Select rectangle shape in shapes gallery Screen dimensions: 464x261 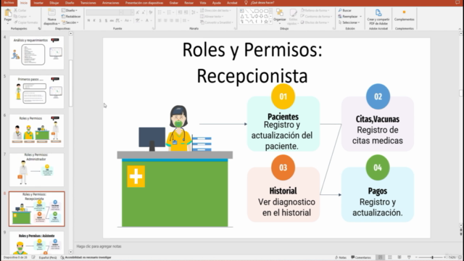pos(257,11)
